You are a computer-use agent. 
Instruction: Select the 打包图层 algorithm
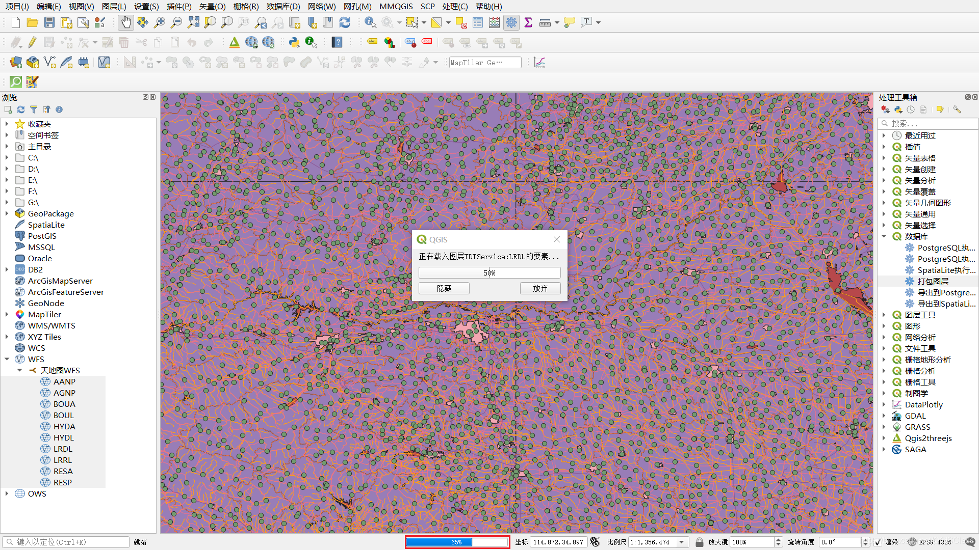933,281
